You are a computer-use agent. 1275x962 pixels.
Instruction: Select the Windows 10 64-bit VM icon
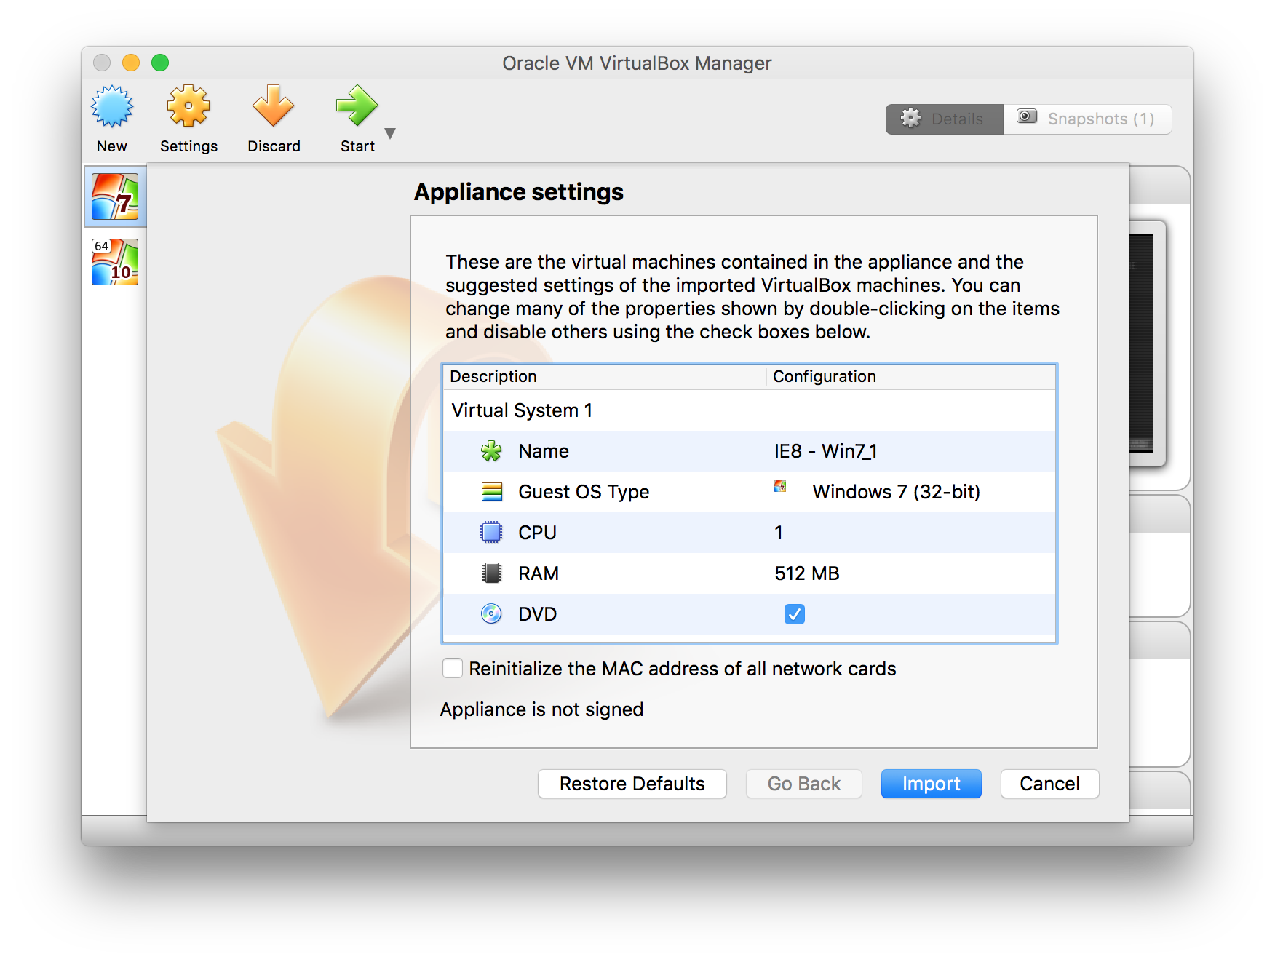tap(115, 262)
